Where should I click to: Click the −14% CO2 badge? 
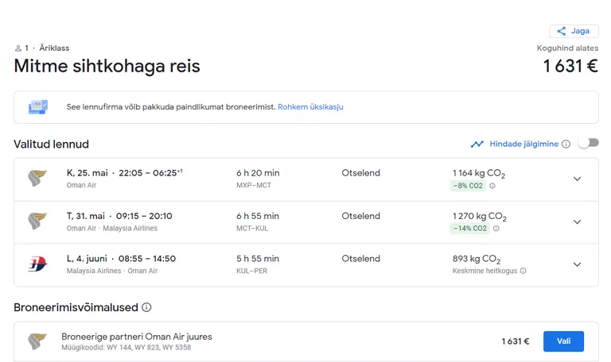pos(470,229)
